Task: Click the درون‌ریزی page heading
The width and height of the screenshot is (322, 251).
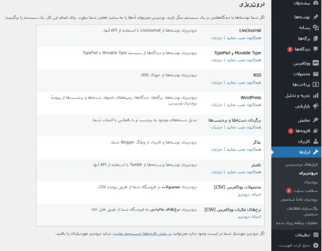Action: pos(252,4)
